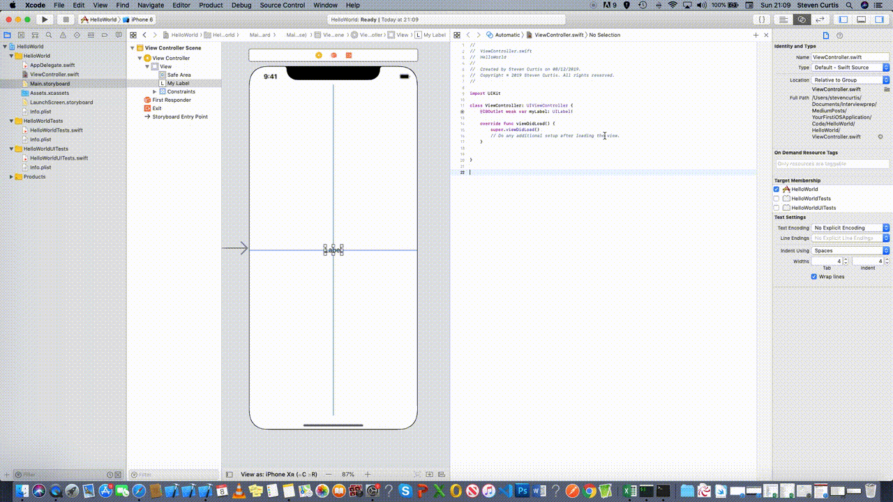893x502 pixels.
Task: Go back in storyboard editor history
Action: pos(144,35)
